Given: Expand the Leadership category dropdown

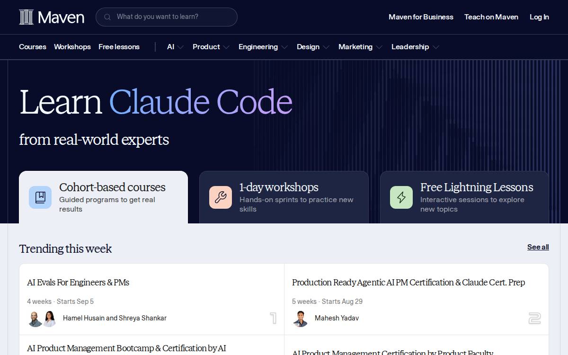Looking at the screenshot, I should [x=415, y=47].
